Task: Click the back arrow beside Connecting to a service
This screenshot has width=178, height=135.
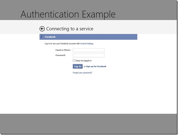Action: click(42, 29)
